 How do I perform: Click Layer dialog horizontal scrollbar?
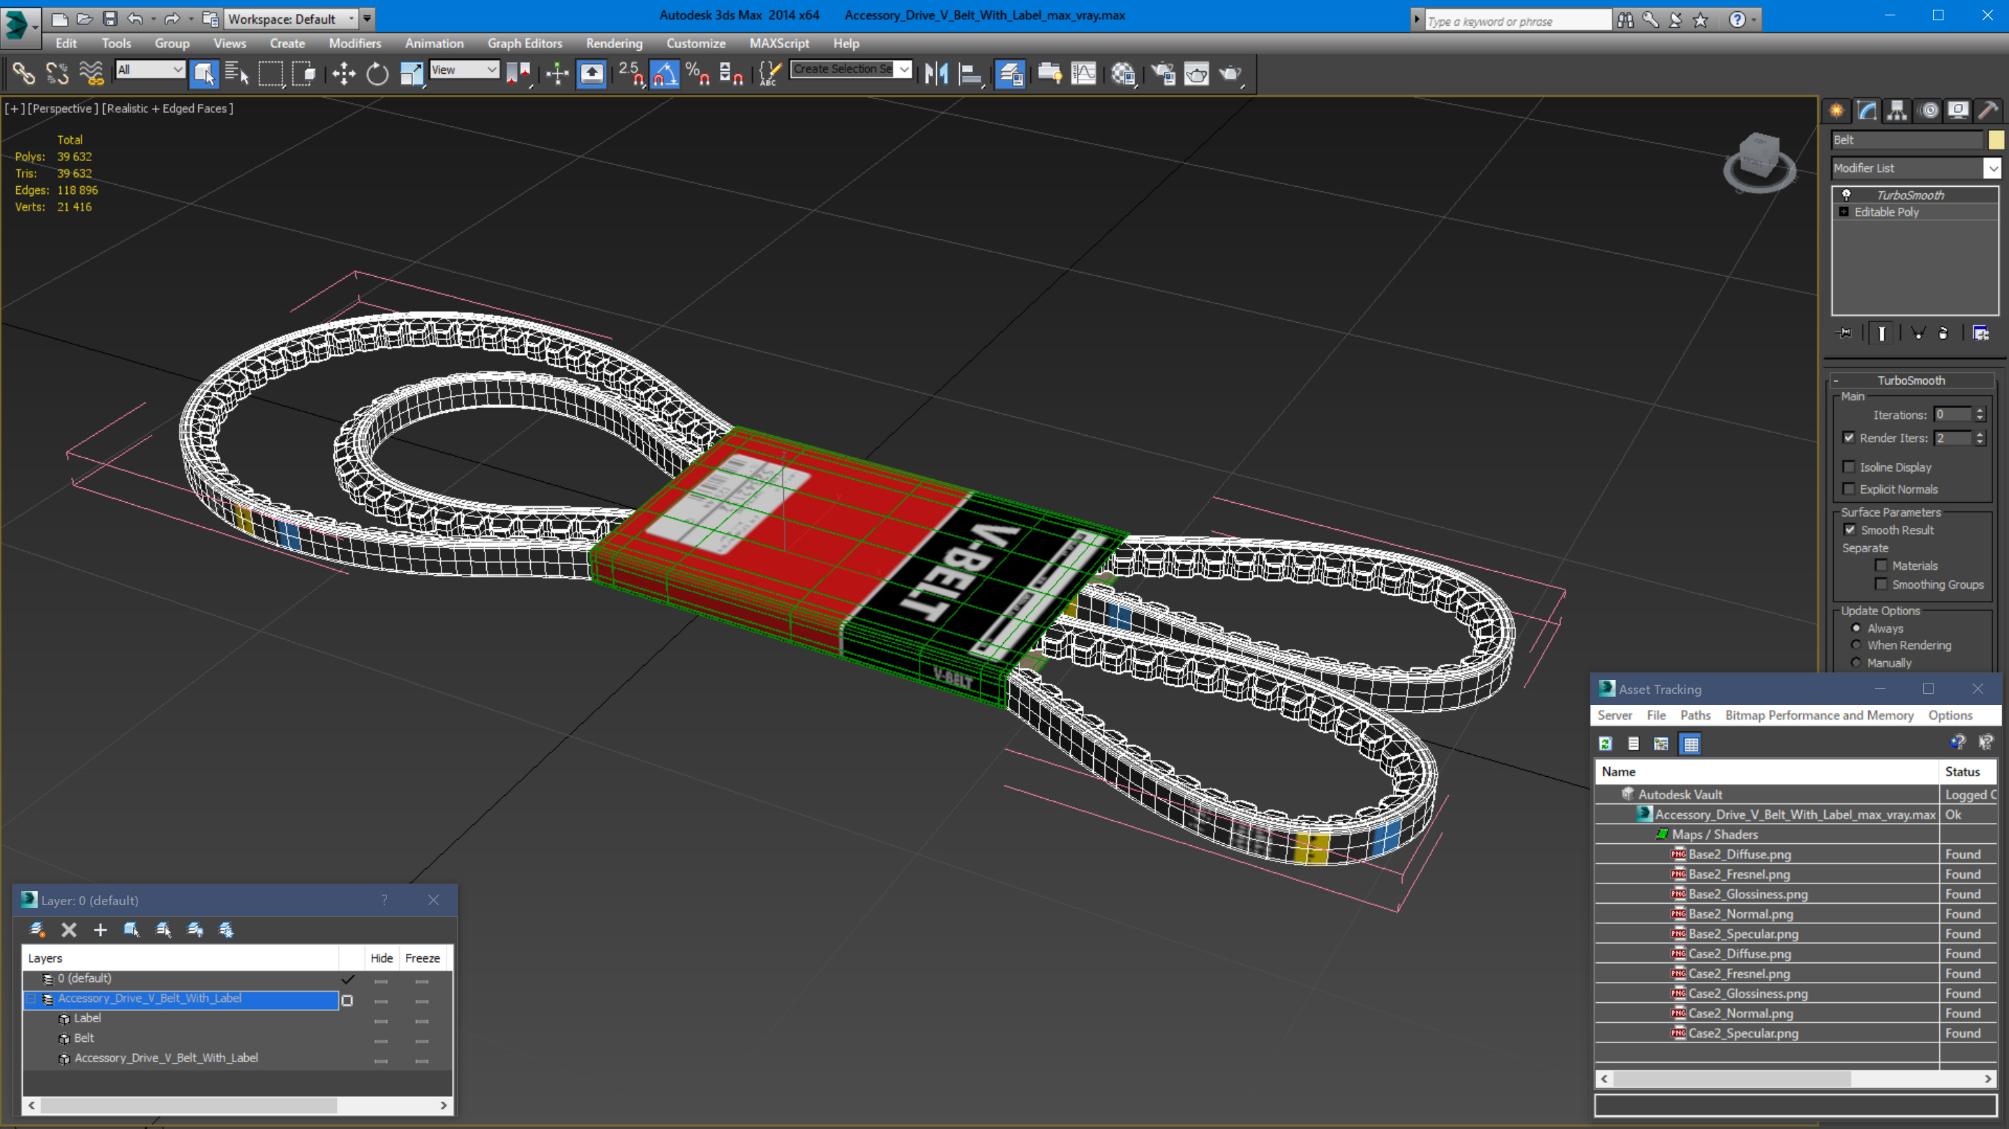pyautogui.click(x=188, y=1105)
